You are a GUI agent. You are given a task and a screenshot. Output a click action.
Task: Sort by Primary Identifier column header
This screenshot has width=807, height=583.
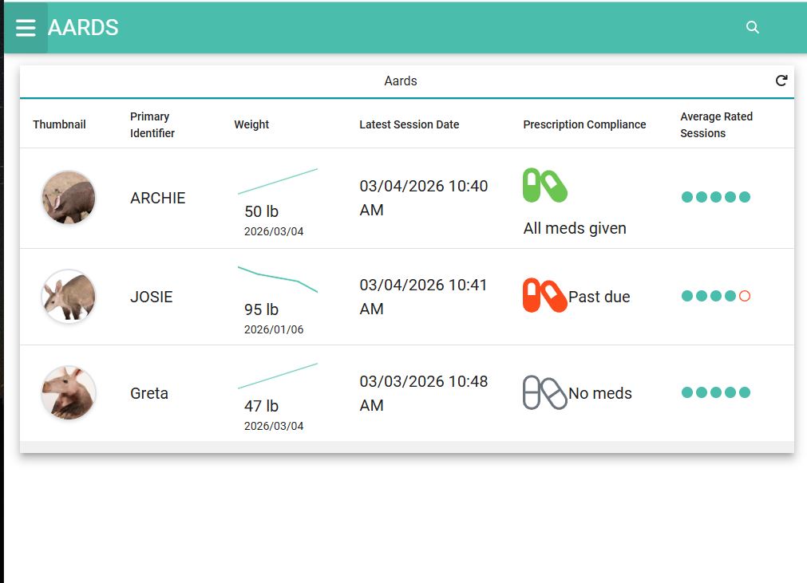point(152,124)
